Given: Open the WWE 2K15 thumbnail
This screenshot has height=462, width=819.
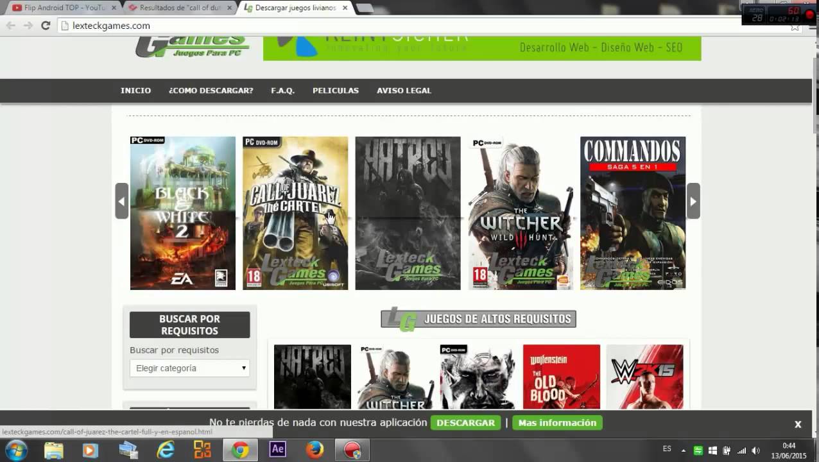Looking at the screenshot, I should (645, 377).
